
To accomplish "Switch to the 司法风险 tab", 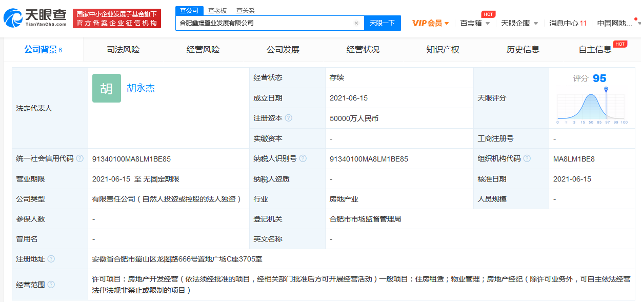I will click(x=123, y=50).
